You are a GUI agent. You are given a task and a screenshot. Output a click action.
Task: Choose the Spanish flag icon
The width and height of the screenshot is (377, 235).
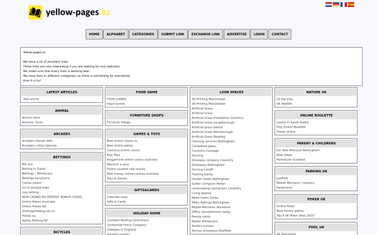tap(351, 4)
